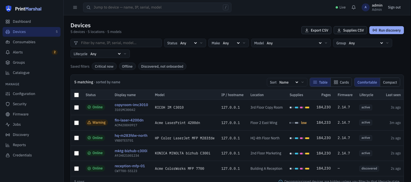Click the Security shield icon
Viewport: 411px width, 182px height.
8,104
